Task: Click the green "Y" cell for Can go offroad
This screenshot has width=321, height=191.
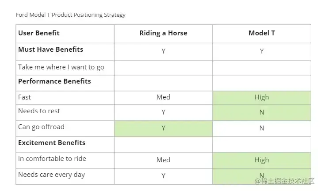Action: 163,128
